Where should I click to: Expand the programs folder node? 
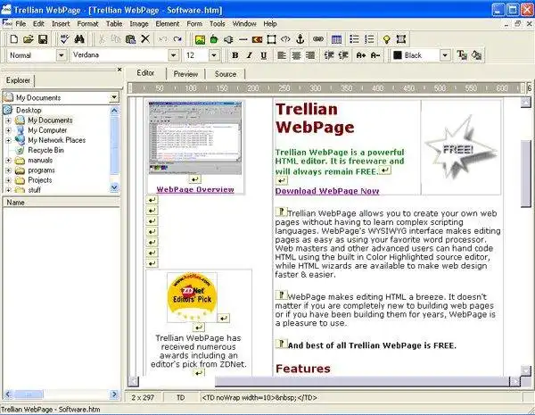pyautogui.click(x=9, y=170)
